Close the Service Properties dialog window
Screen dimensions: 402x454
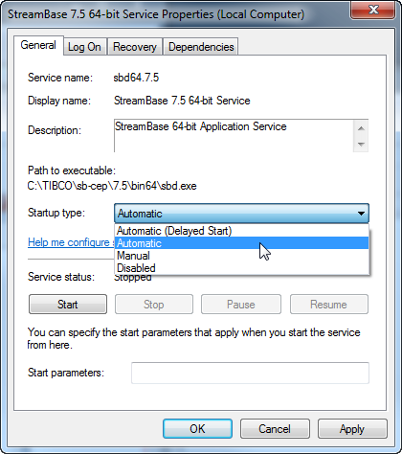point(373,10)
